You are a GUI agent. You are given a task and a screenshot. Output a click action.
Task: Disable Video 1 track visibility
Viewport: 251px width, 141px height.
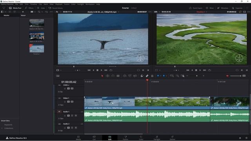coord(72,102)
